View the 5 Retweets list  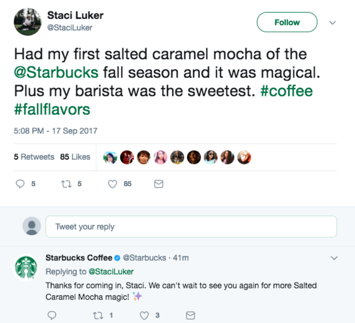point(34,157)
